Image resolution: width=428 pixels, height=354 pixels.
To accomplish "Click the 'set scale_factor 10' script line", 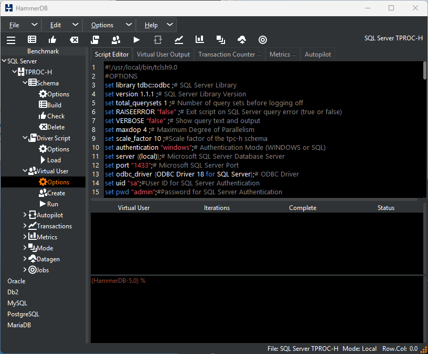I will coord(186,138).
